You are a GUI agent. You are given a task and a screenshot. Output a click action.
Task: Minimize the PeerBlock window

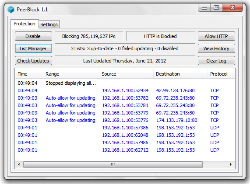(204, 8)
